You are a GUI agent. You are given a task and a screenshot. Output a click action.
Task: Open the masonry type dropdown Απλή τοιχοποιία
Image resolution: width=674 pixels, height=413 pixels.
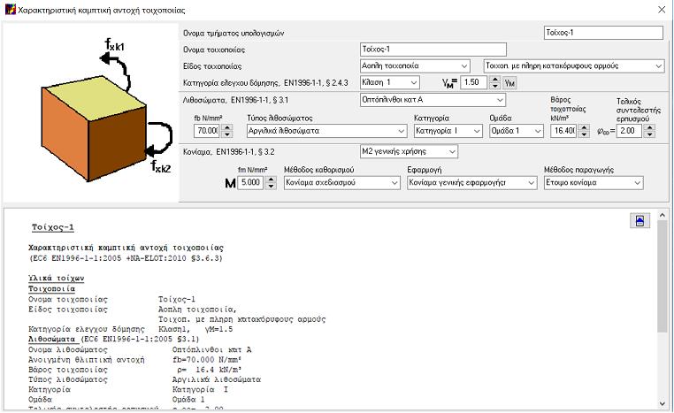415,65
